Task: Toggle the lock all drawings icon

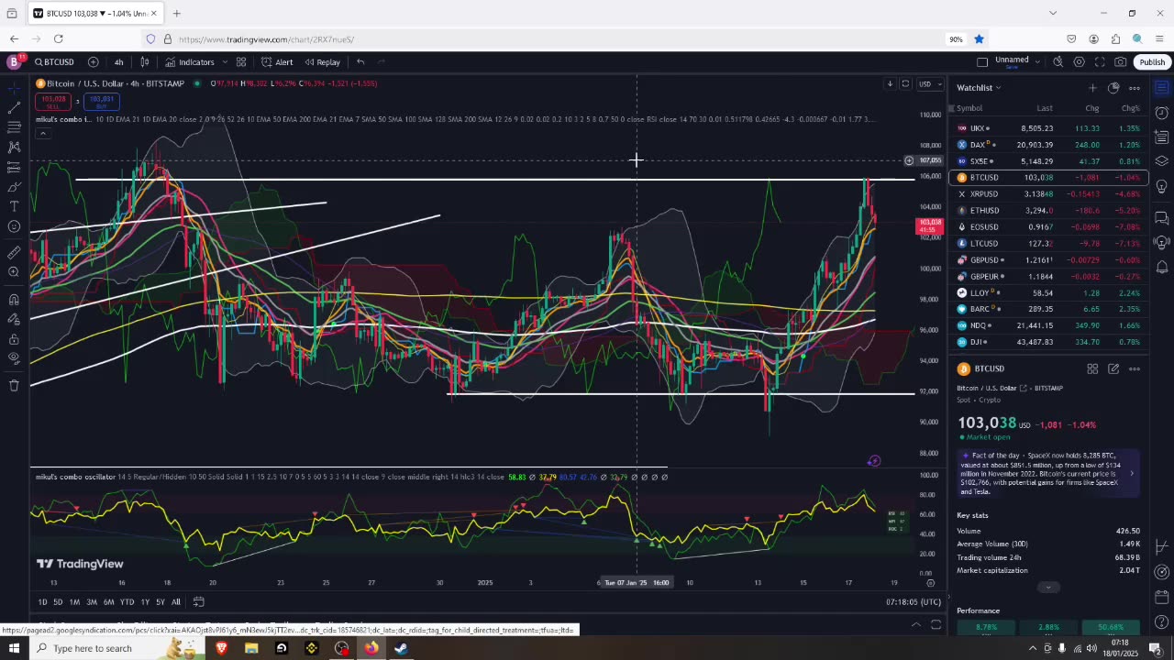Action: coord(14,339)
